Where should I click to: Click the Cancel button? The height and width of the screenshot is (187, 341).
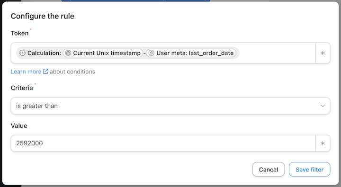(x=269, y=169)
